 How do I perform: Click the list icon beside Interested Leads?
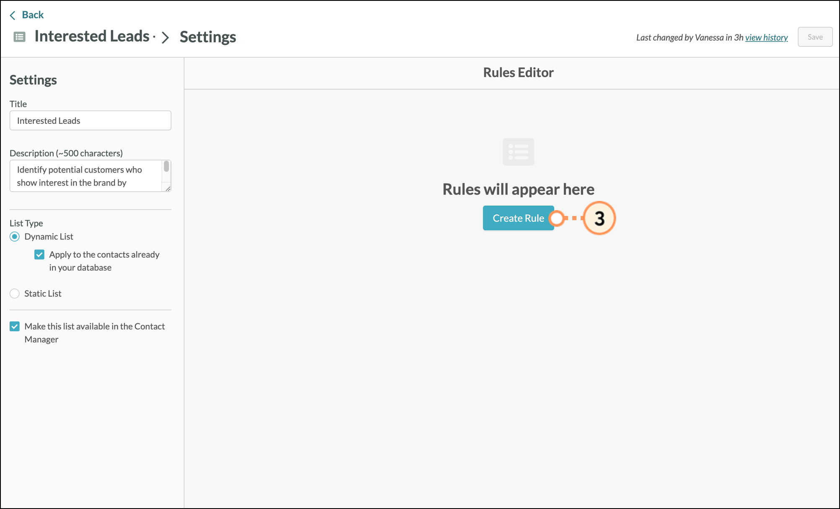(19, 37)
